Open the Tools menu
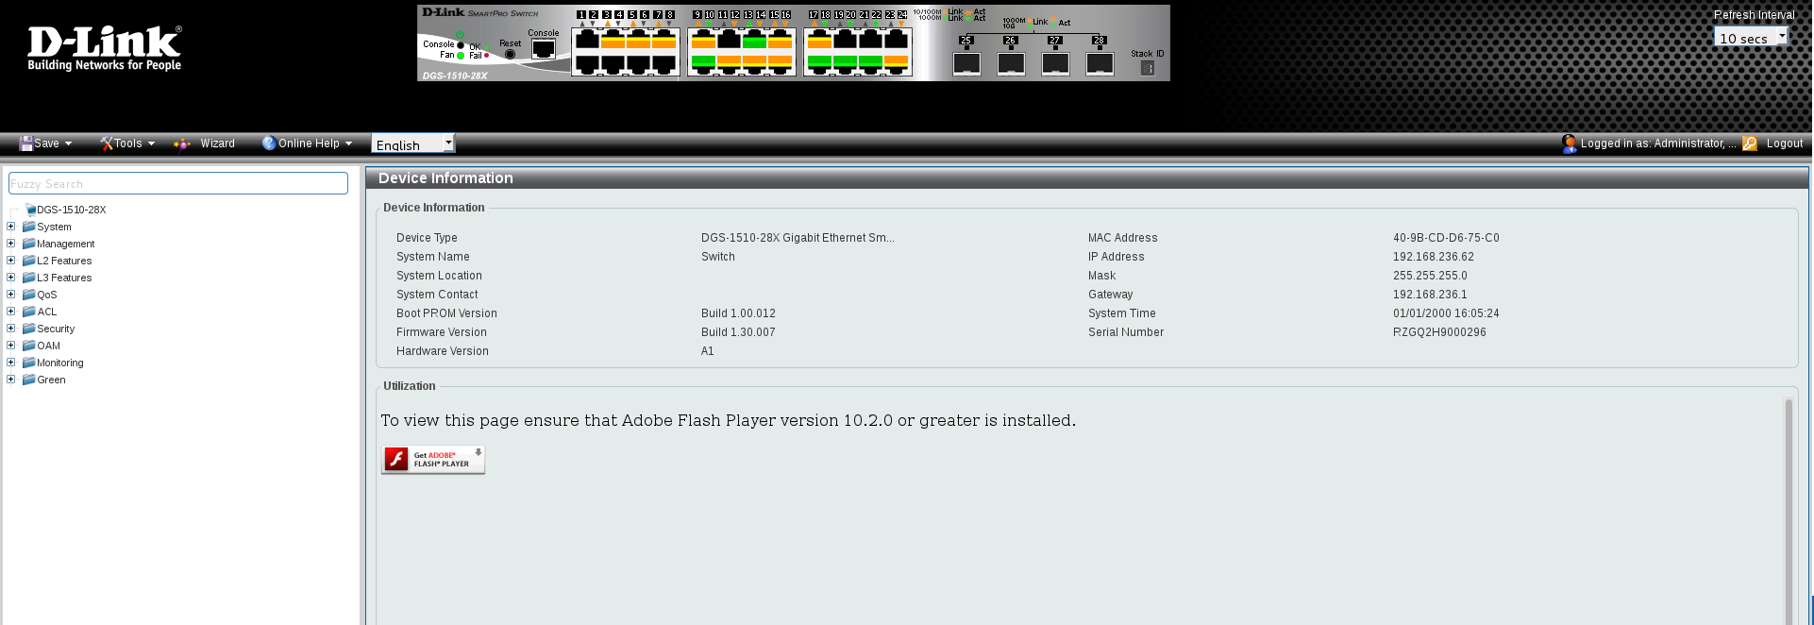Screen dimensions: 1814x625 [x=128, y=144]
